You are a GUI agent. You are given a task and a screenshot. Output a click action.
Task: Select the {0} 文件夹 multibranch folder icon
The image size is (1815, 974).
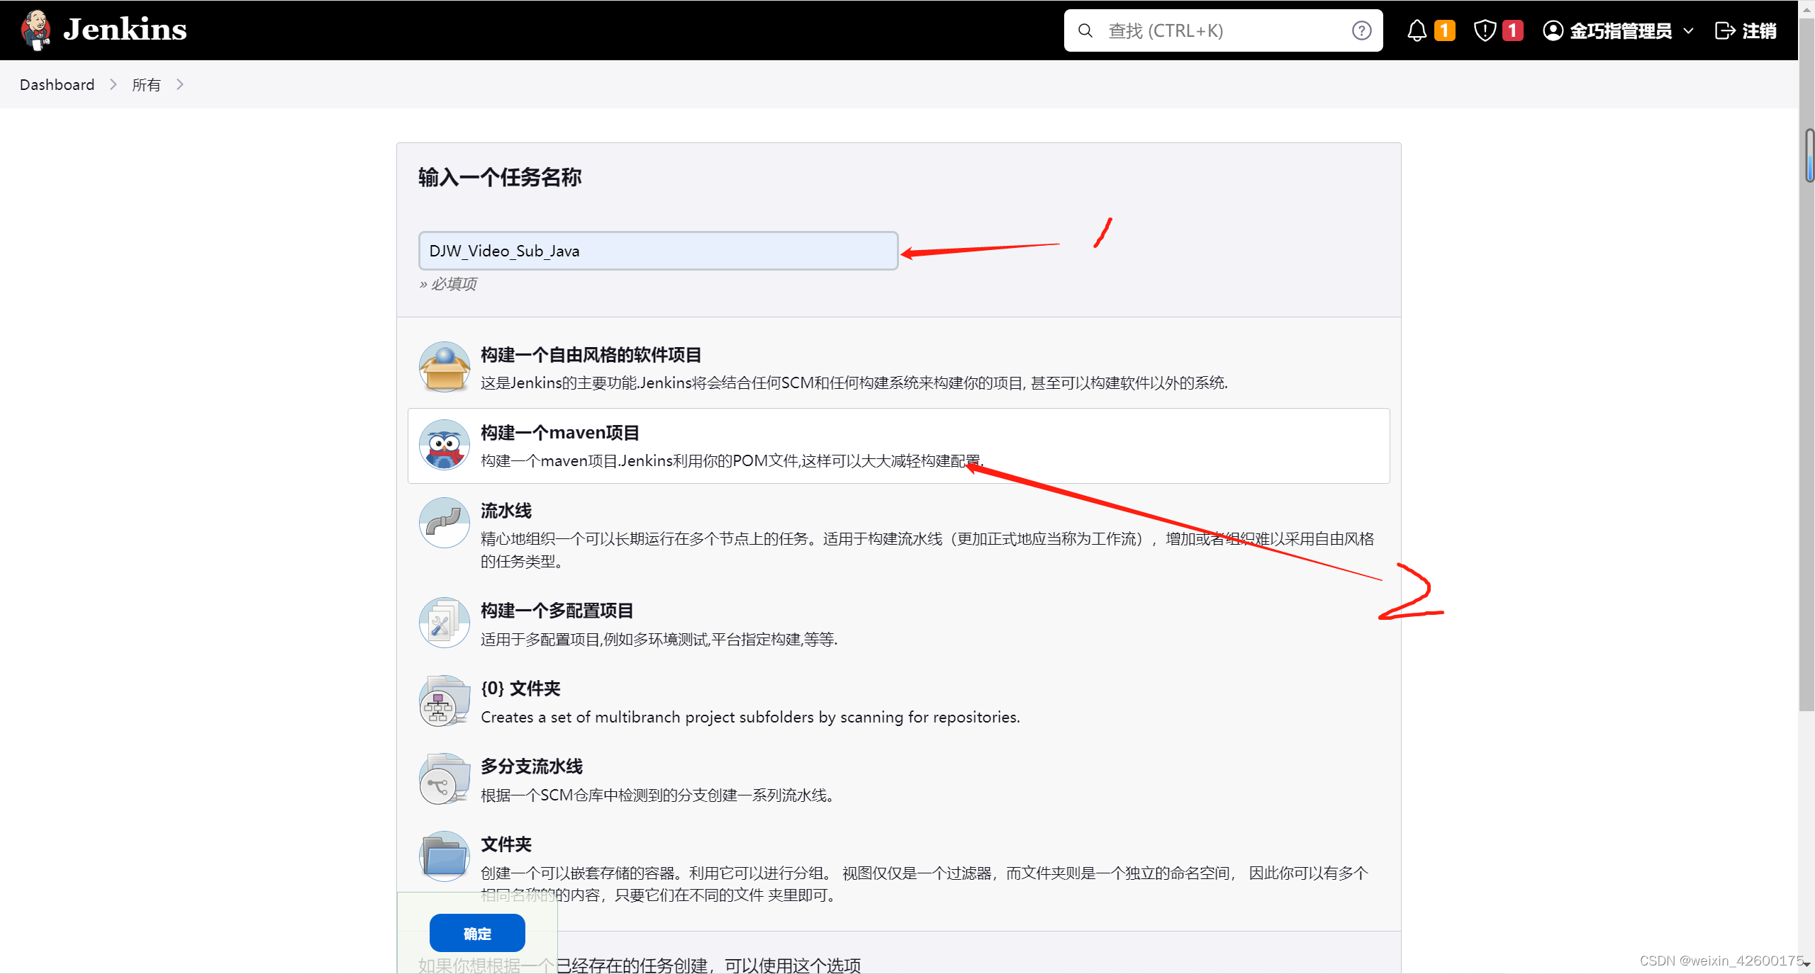[x=444, y=701]
